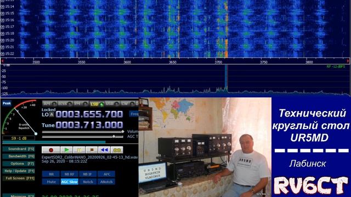Click the UR5MD operator photo
The image size is (351, 197).
(205, 147)
